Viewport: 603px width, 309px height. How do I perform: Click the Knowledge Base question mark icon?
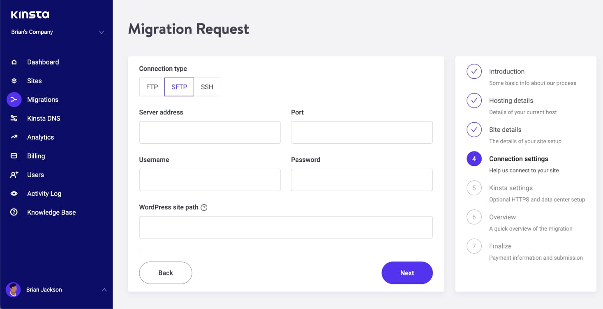point(14,212)
